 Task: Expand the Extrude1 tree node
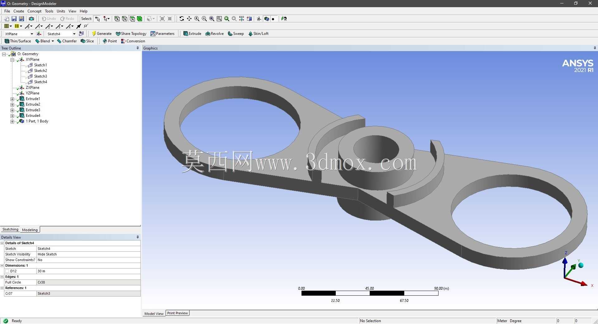pos(12,99)
